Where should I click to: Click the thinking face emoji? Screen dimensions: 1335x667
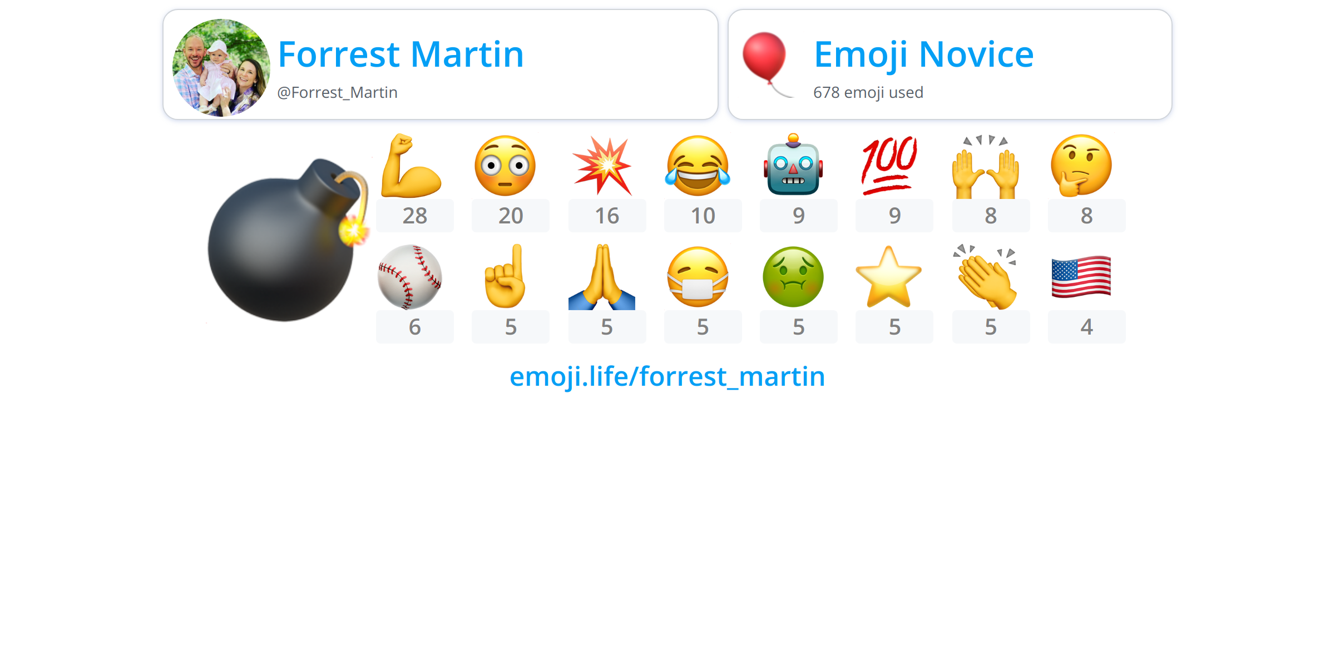click(1081, 166)
